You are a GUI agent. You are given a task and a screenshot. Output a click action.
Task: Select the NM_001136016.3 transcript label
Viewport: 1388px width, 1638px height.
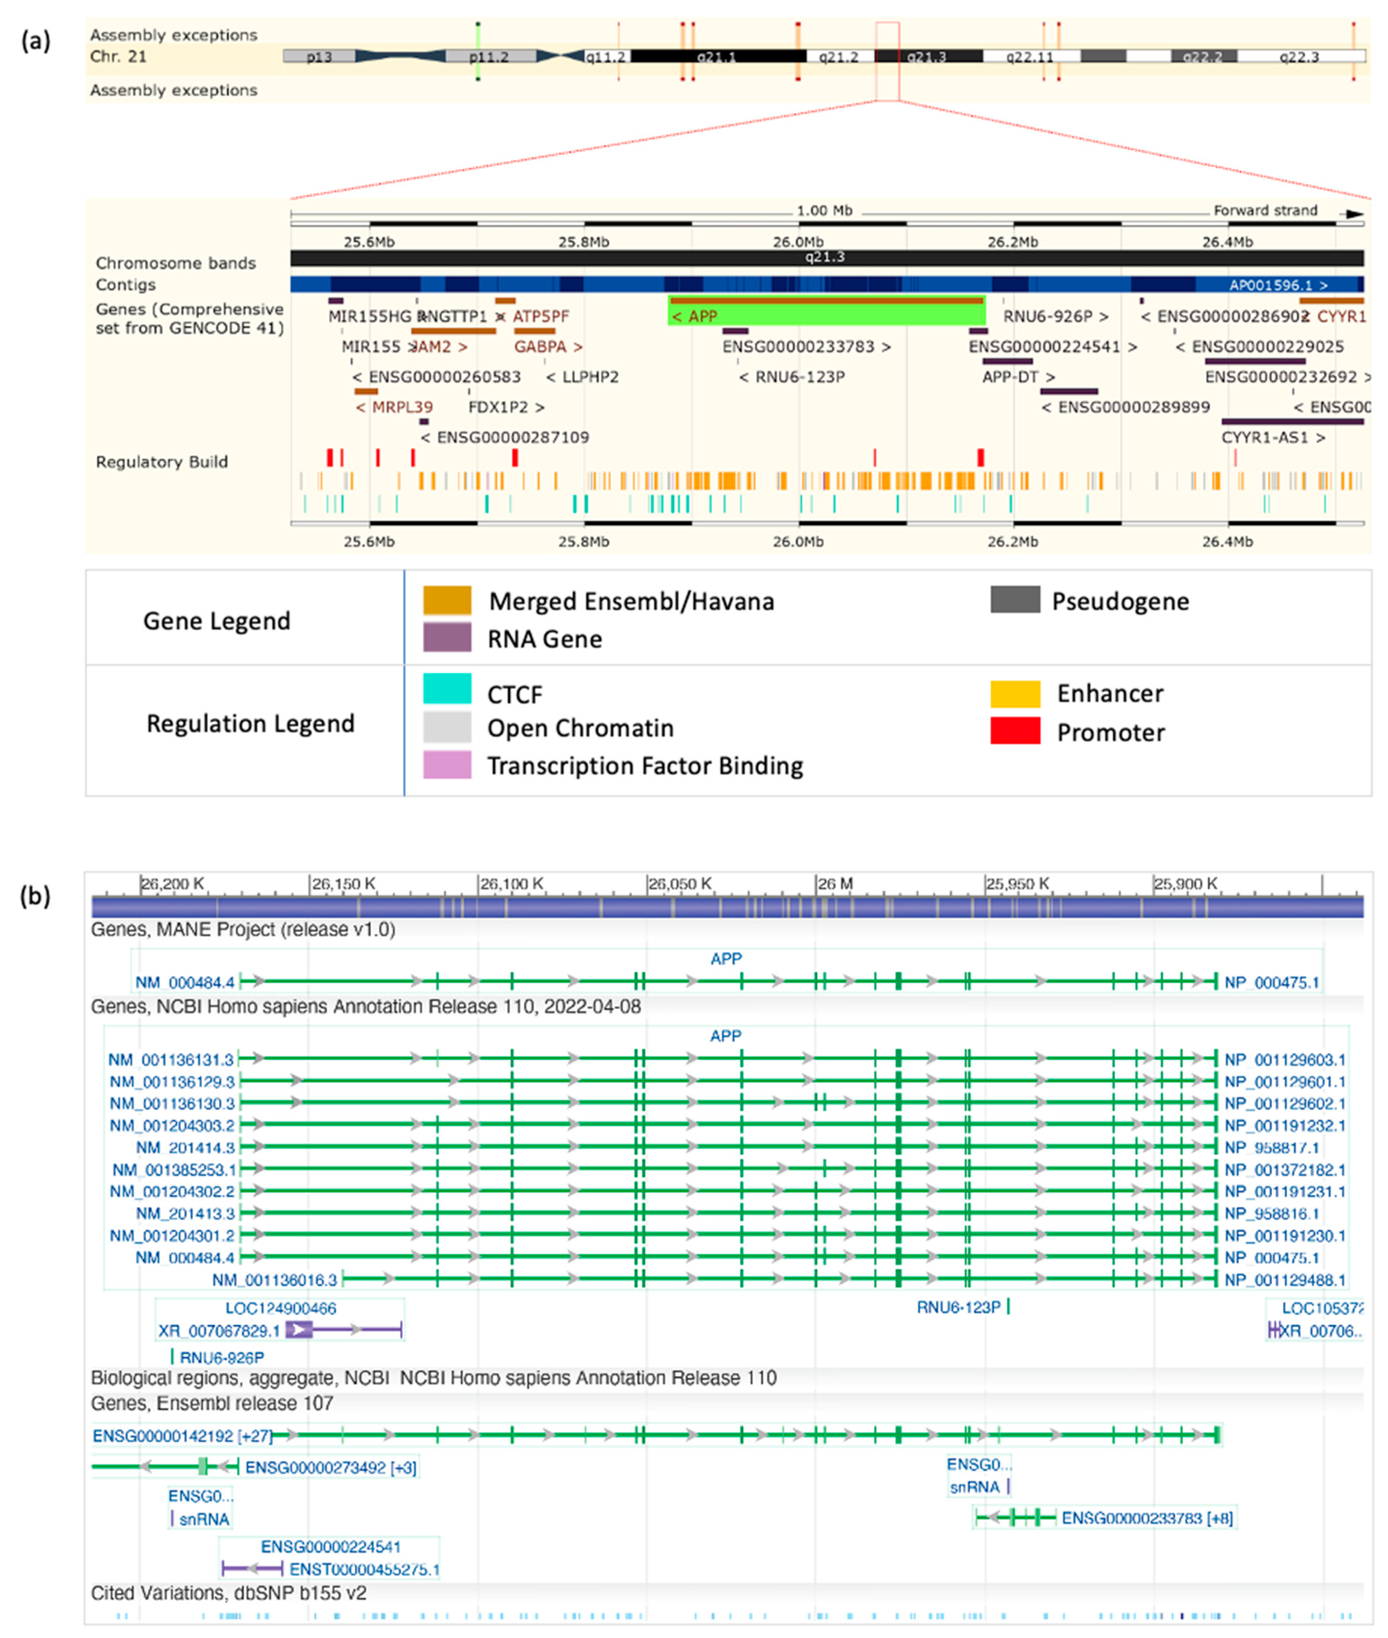(275, 1280)
